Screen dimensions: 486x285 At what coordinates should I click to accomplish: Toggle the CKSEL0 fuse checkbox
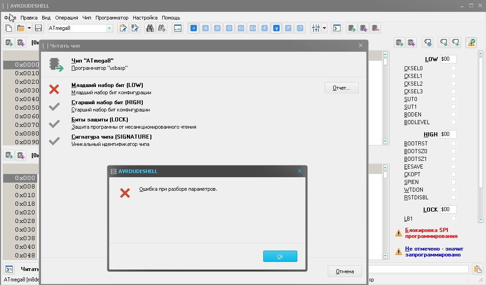click(453, 68)
